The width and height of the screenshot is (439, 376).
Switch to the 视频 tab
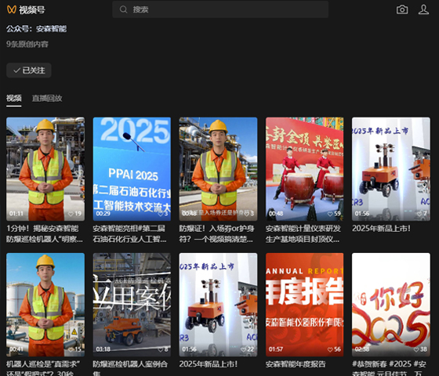[x=14, y=98]
